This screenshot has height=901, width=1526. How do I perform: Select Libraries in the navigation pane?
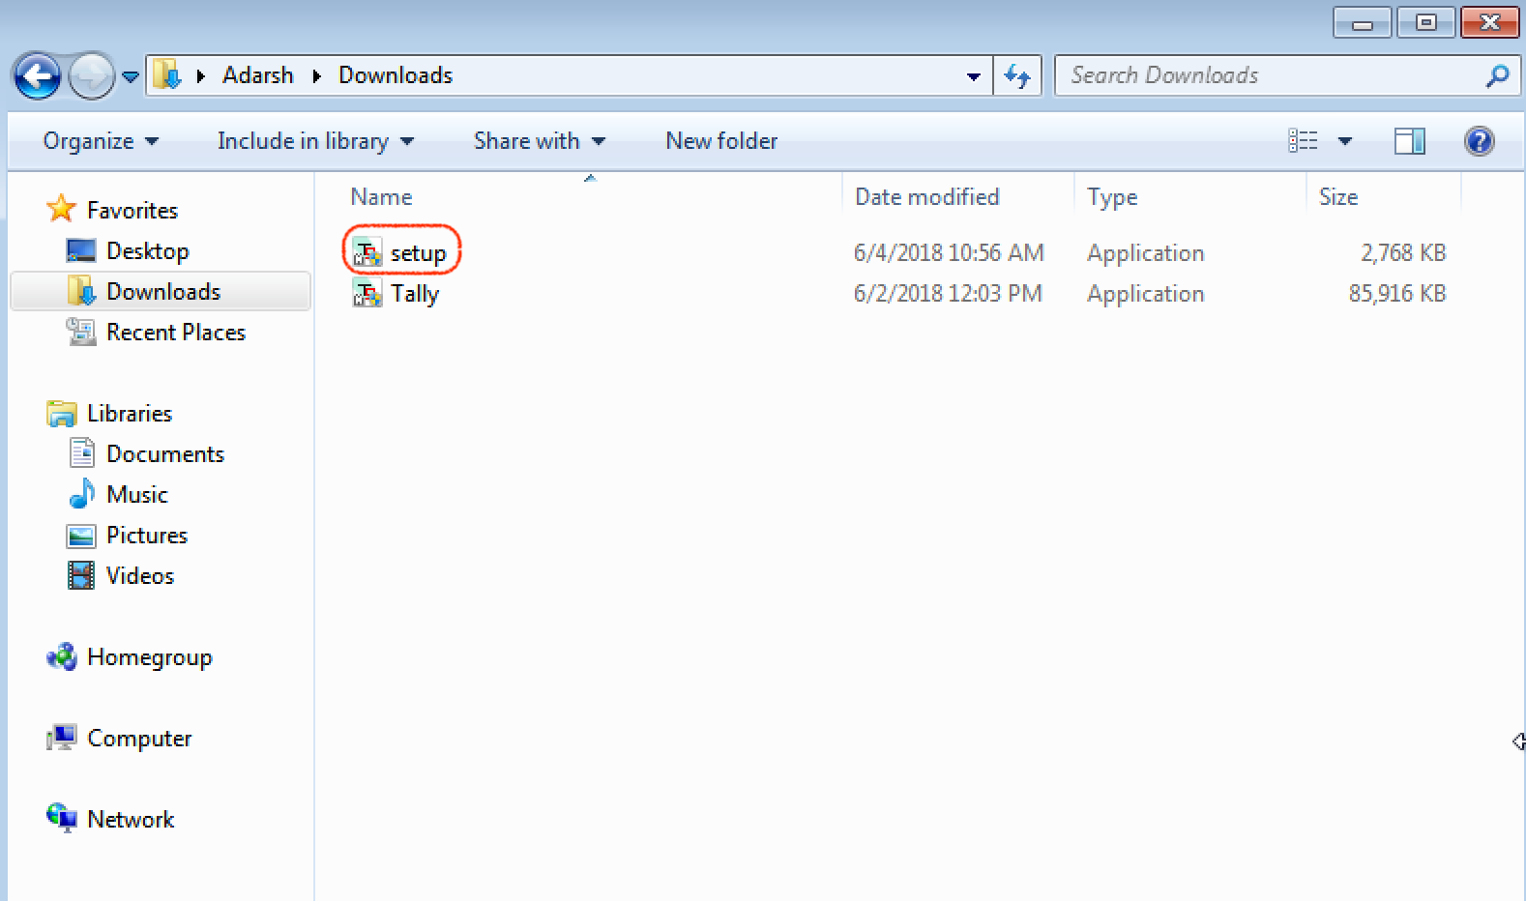click(x=130, y=414)
